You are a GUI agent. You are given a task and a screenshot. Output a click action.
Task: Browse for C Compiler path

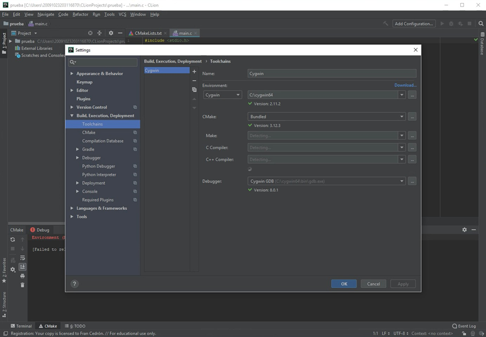[412, 148]
